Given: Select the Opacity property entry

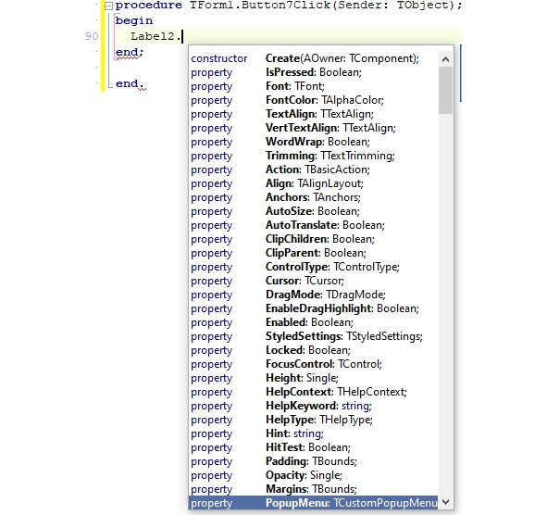Looking at the screenshot, I should 313,475.
